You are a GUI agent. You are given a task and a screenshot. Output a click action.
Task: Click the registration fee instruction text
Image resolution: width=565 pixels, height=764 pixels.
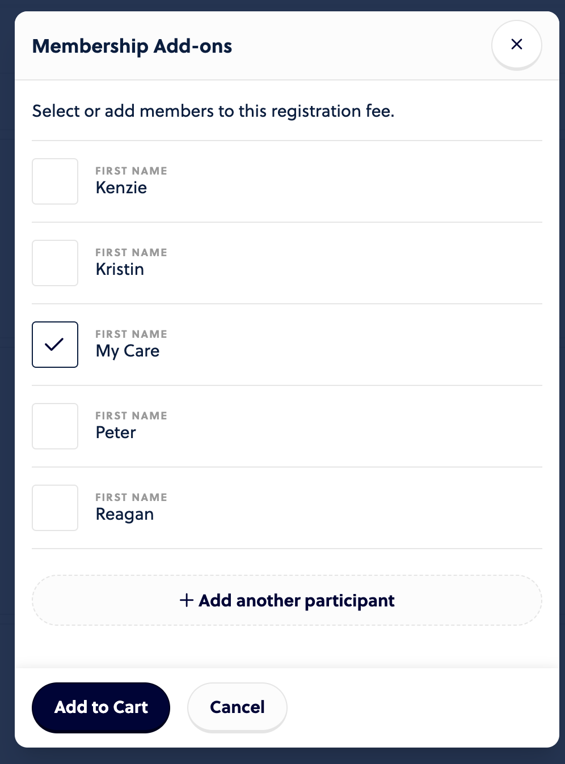tap(213, 111)
